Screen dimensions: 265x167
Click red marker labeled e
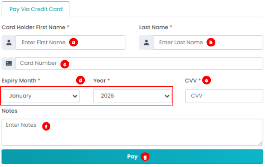[x=206, y=81]
